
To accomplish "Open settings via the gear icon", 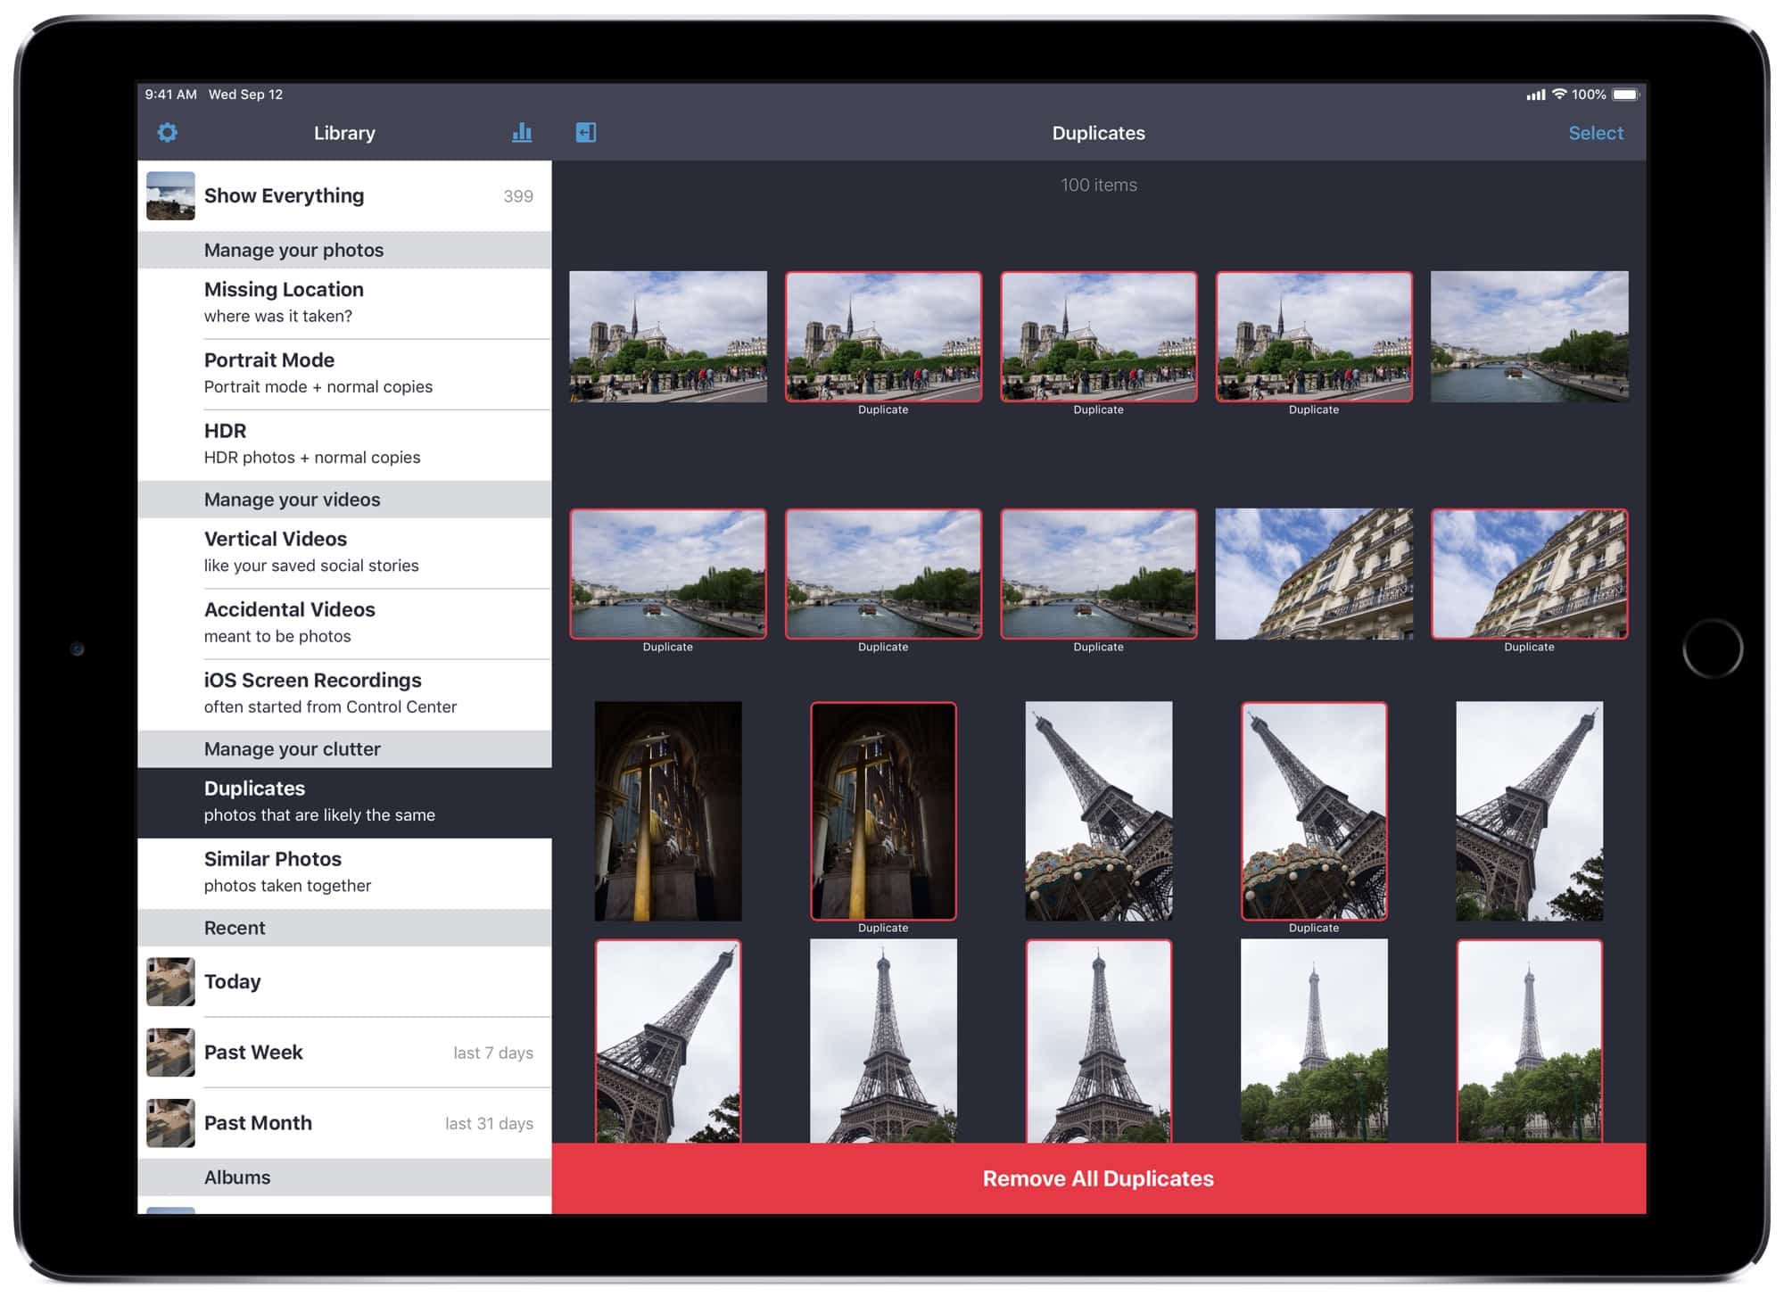I will (x=168, y=133).
